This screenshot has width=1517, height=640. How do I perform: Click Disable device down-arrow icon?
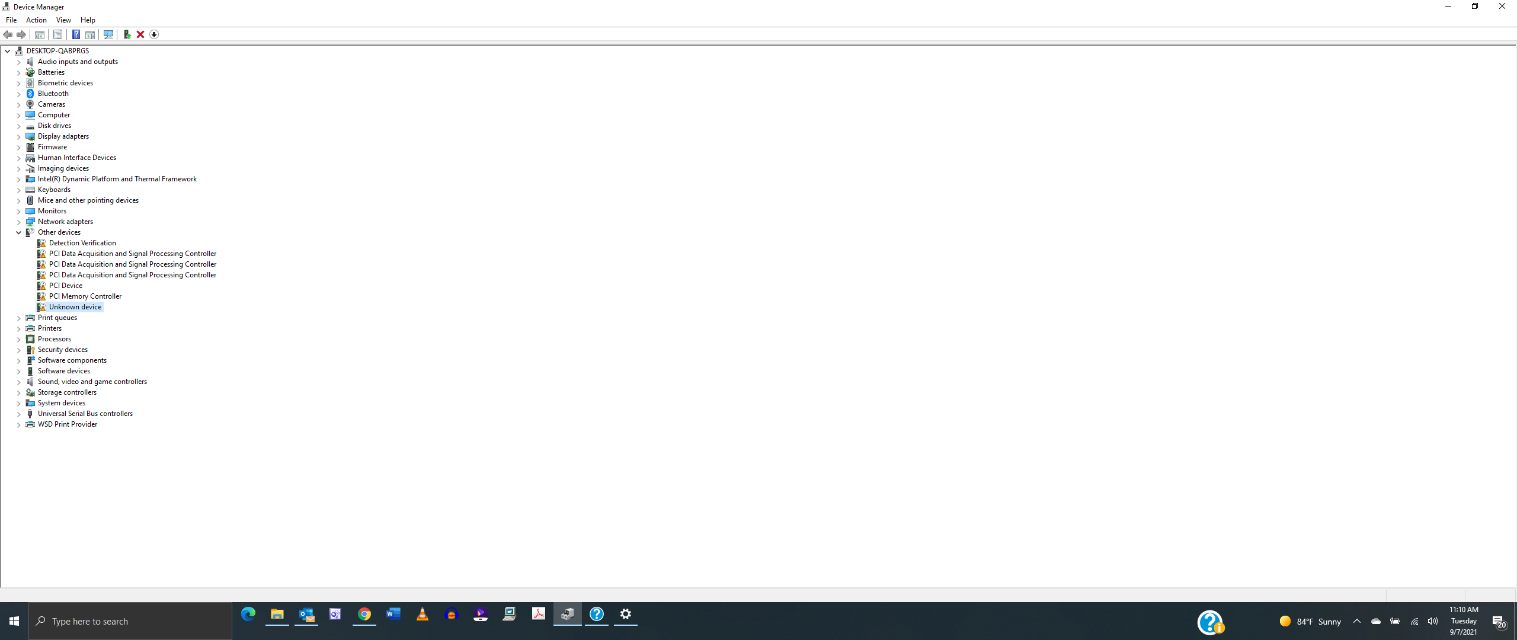pyautogui.click(x=154, y=34)
